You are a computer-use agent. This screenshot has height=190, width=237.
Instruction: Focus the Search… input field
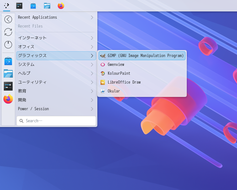tap(56, 121)
